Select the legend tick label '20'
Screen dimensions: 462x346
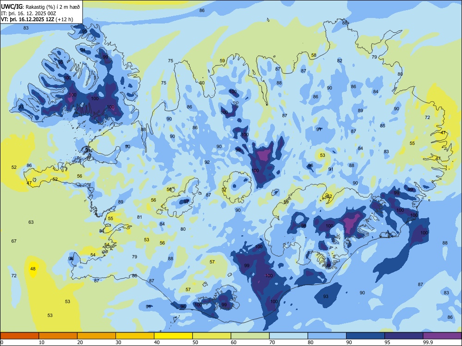[80, 342]
